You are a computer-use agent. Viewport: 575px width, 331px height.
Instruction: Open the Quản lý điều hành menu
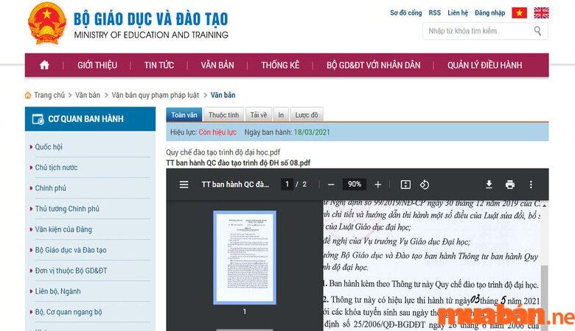click(484, 65)
